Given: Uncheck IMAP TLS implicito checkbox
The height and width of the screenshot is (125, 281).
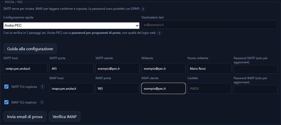Looking at the screenshot, I should [x=6, y=102].
